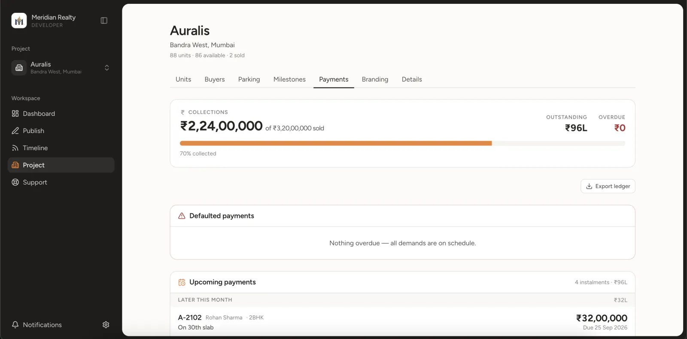Screen dimensions: 687x339
Task: Click the Defaulted payments warning icon
Action: coord(182,216)
